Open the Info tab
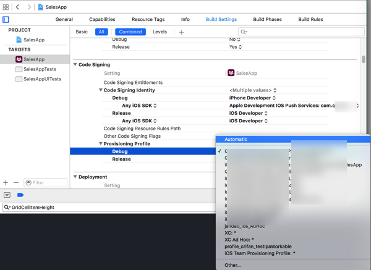 tap(185, 19)
